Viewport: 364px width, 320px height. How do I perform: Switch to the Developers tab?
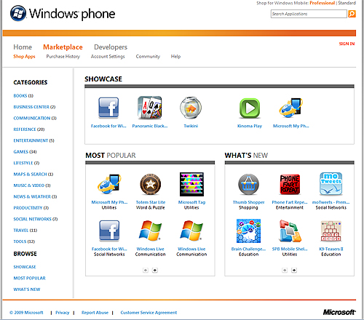(111, 47)
